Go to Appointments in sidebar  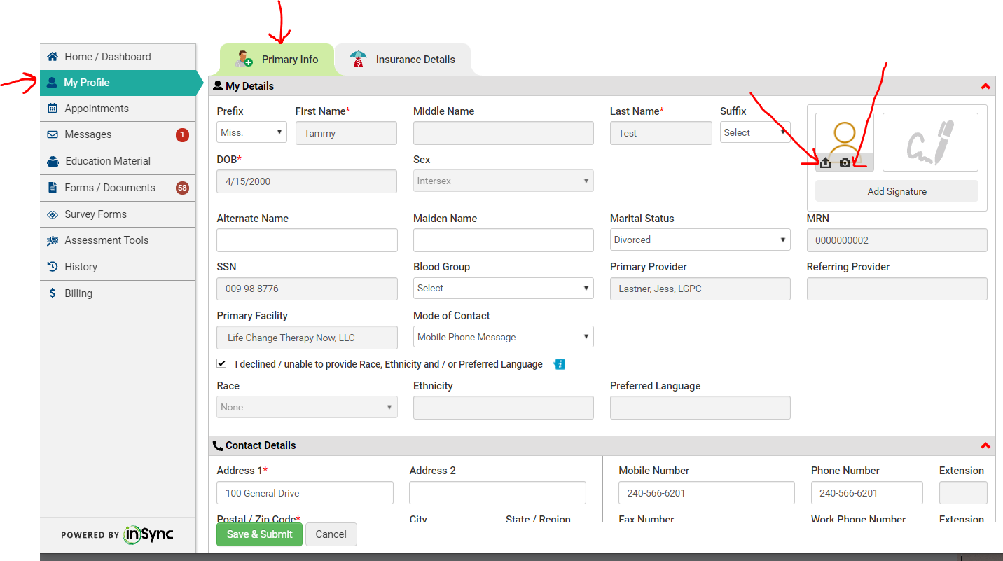point(118,109)
